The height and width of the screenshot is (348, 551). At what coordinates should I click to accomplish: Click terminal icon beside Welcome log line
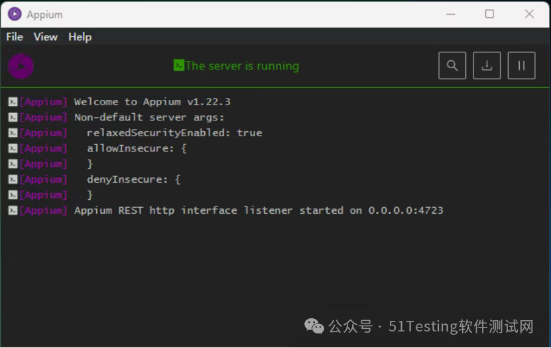pyautogui.click(x=13, y=102)
